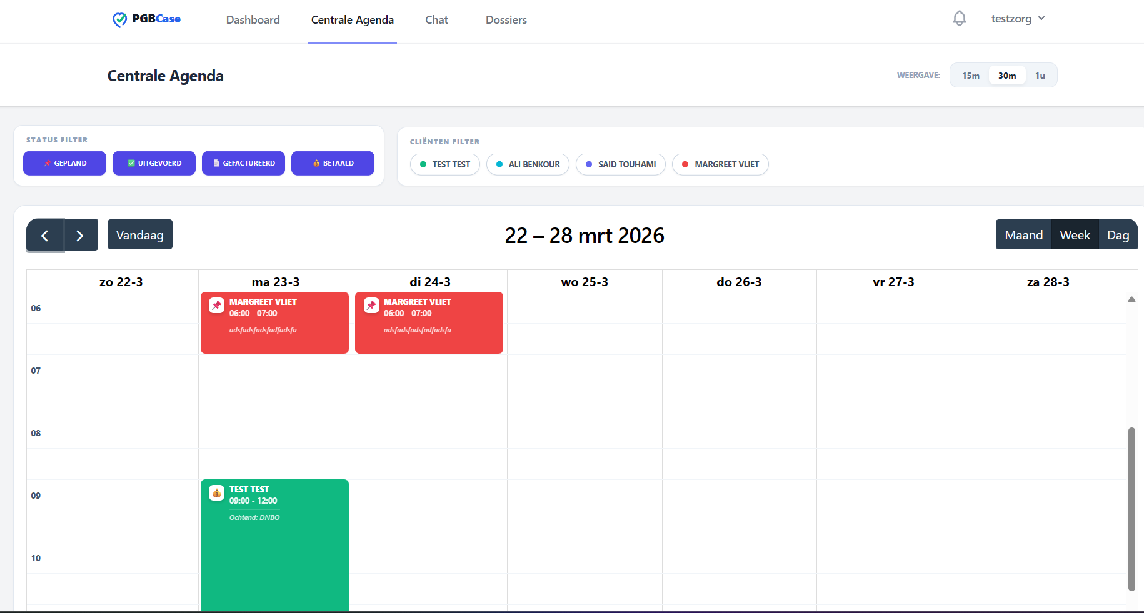Select the 15m view granularity
The image size is (1144, 613).
coord(970,76)
